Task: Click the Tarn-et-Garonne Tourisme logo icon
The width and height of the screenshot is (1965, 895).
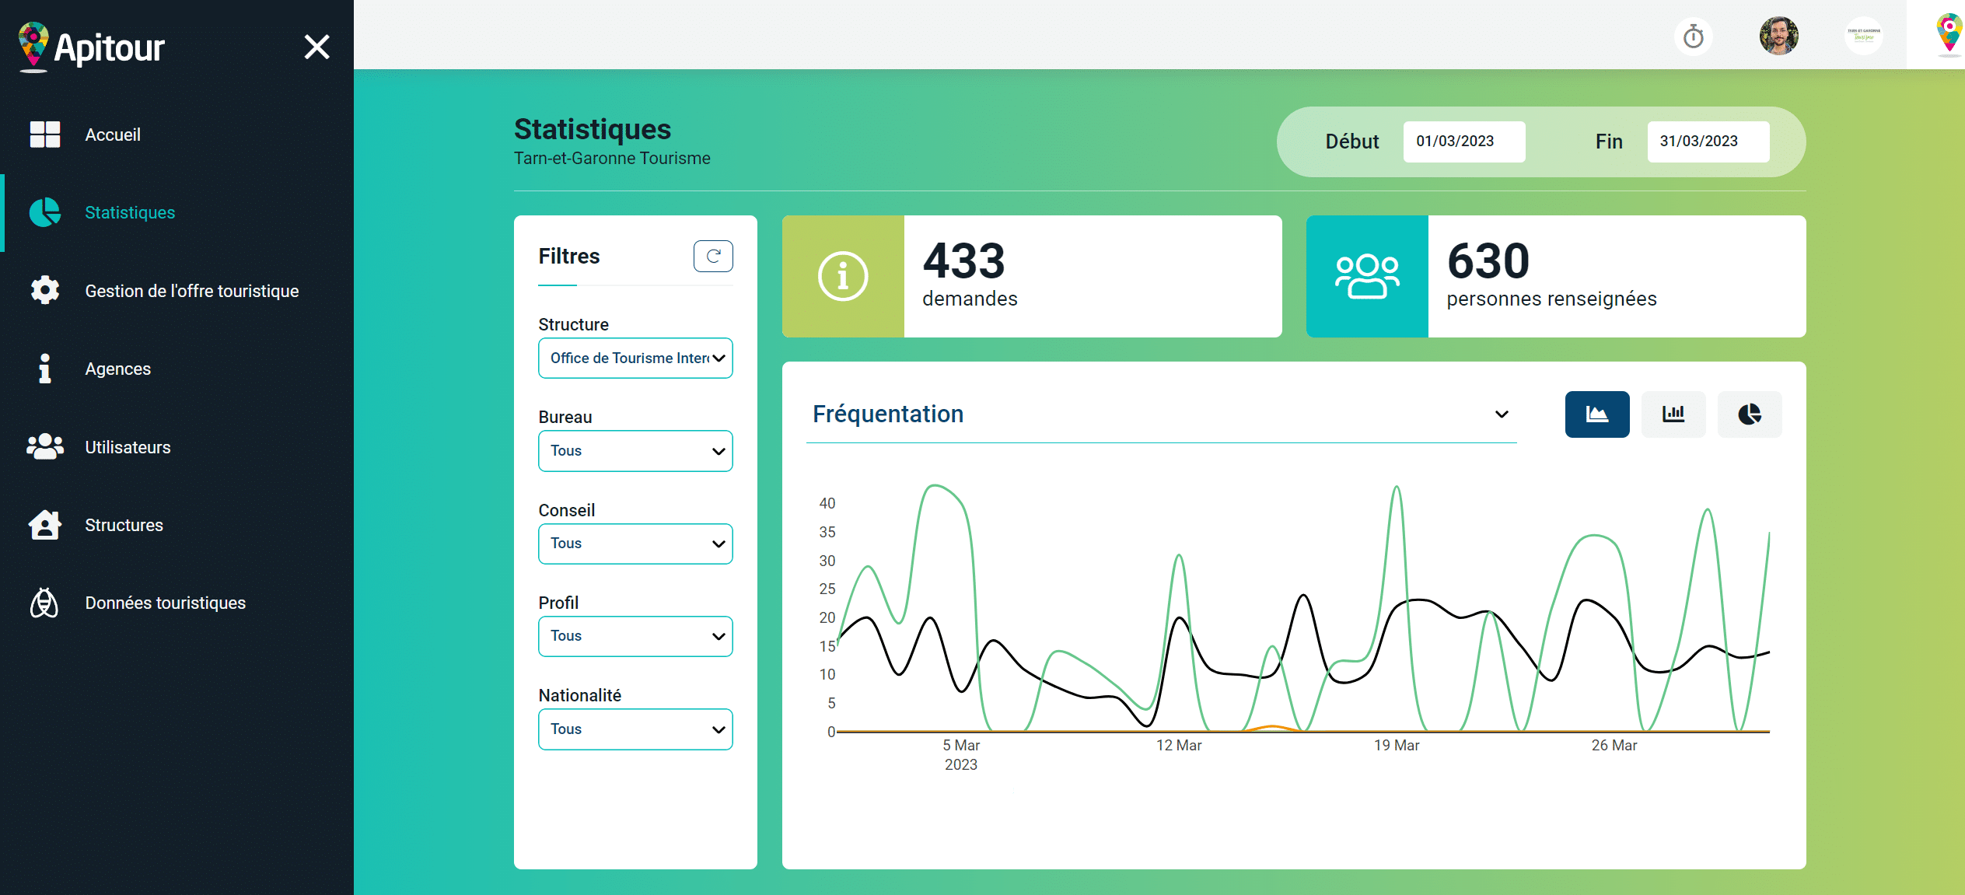Action: [1863, 37]
